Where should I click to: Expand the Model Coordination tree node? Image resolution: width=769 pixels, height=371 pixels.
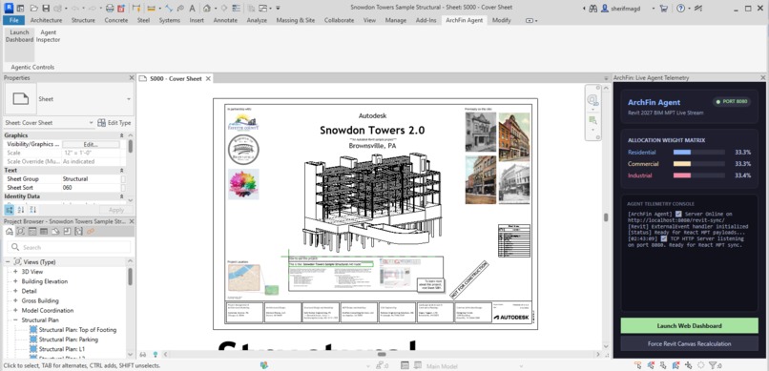point(15,310)
